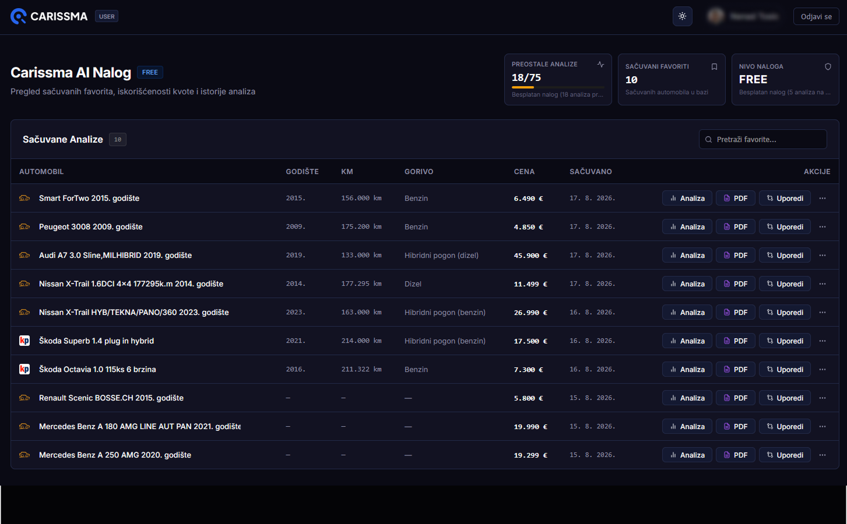Click Uporedi for Mercedes Benz A 180
Image resolution: width=847 pixels, height=524 pixels.
tap(785, 427)
